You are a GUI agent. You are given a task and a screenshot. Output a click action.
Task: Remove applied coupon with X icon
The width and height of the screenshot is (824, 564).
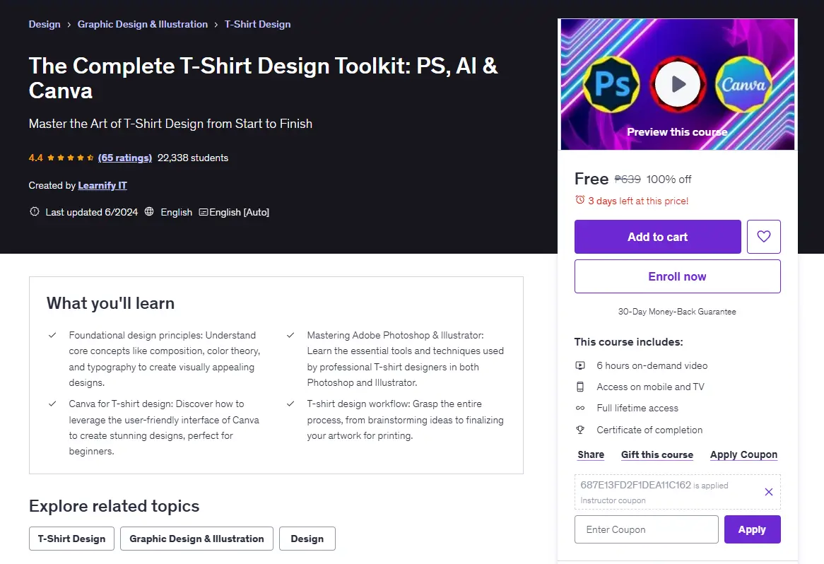click(768, 492)
